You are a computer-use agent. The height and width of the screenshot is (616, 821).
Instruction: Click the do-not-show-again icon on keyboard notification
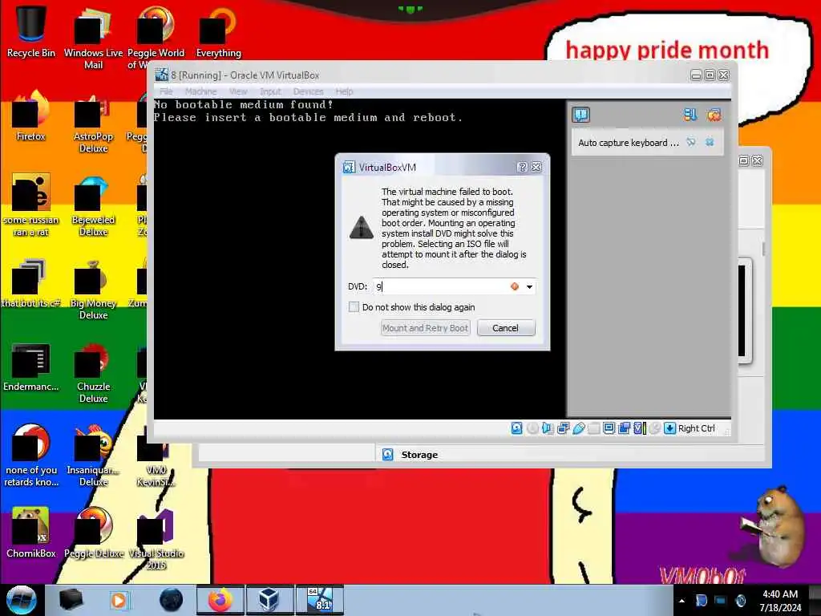click(x=691, y=142)
